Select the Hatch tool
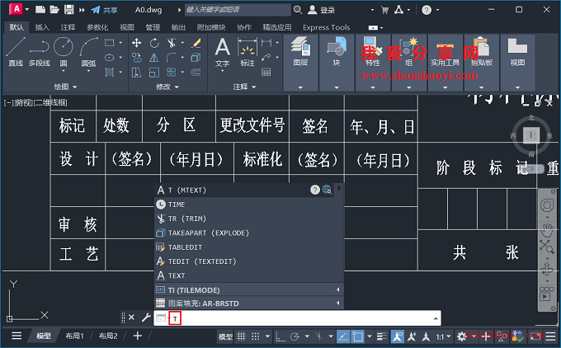The width and height of the screenshot is (561, 348). point(110,73)
